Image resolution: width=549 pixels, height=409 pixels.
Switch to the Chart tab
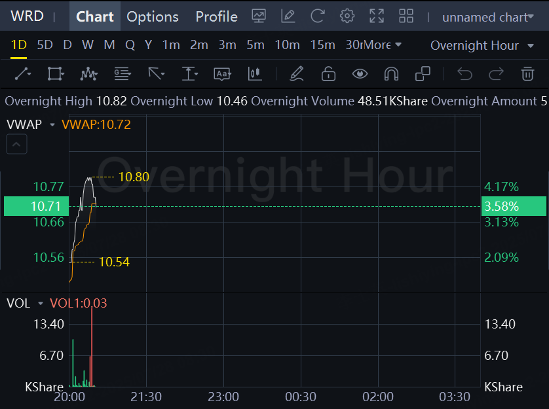pyautogui.click(x=95, y=16)
